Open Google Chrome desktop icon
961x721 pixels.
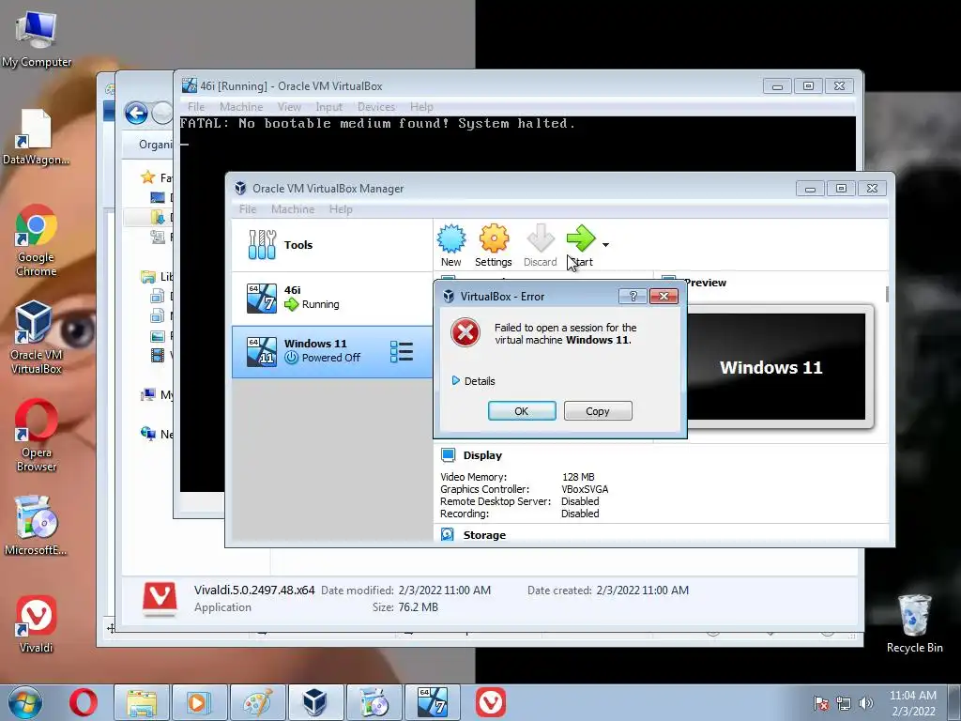pos(37,240)
